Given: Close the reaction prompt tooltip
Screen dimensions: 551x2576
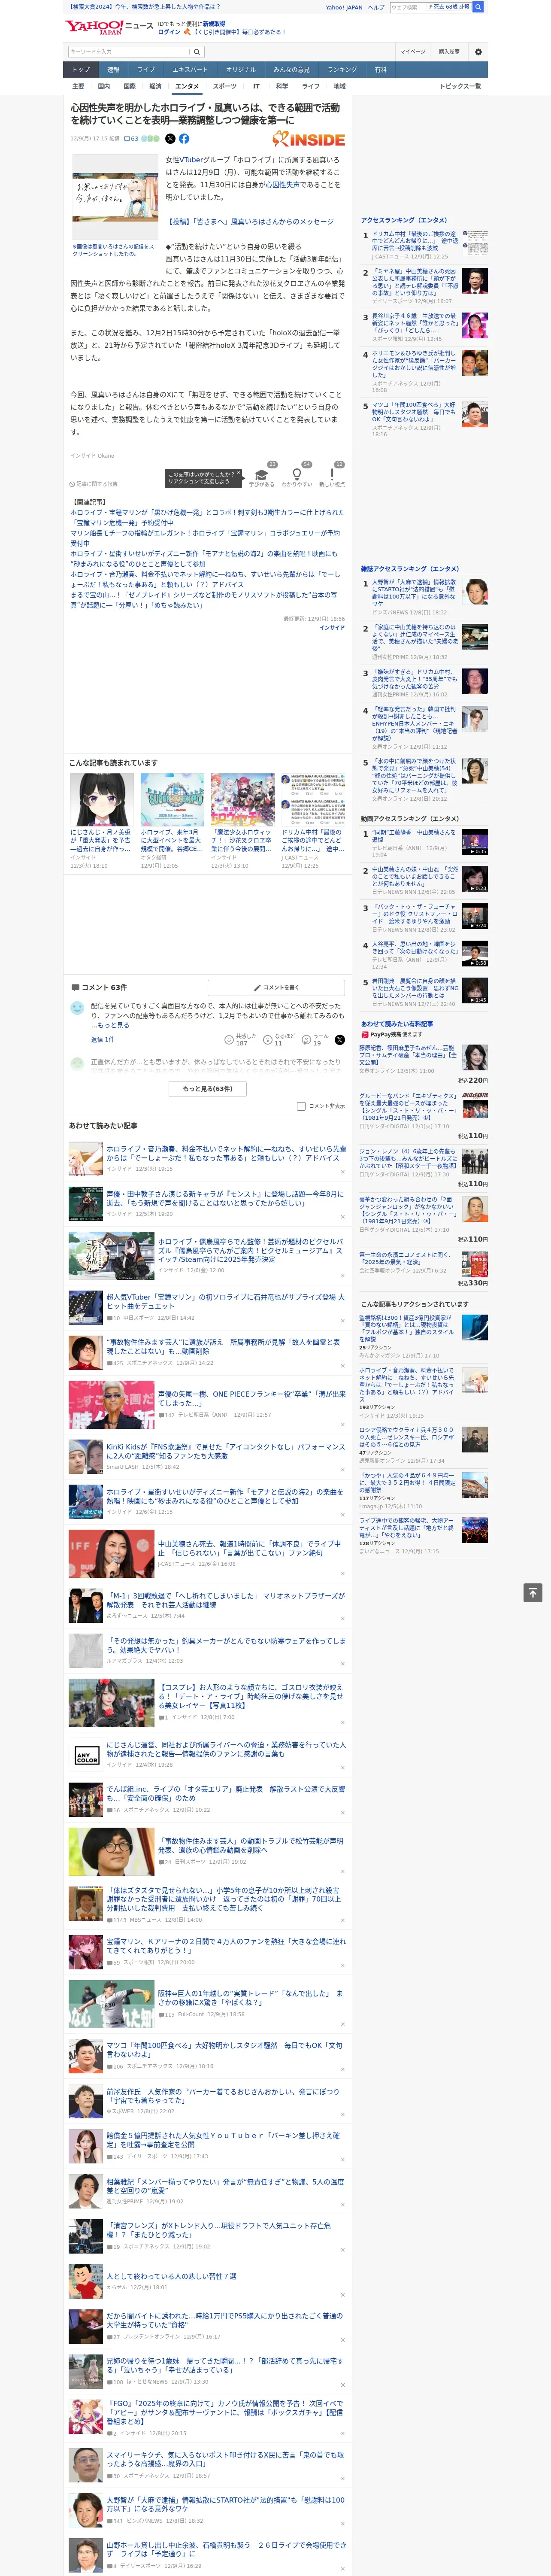Looking at the screenshot, I should [x=240, y=472].
